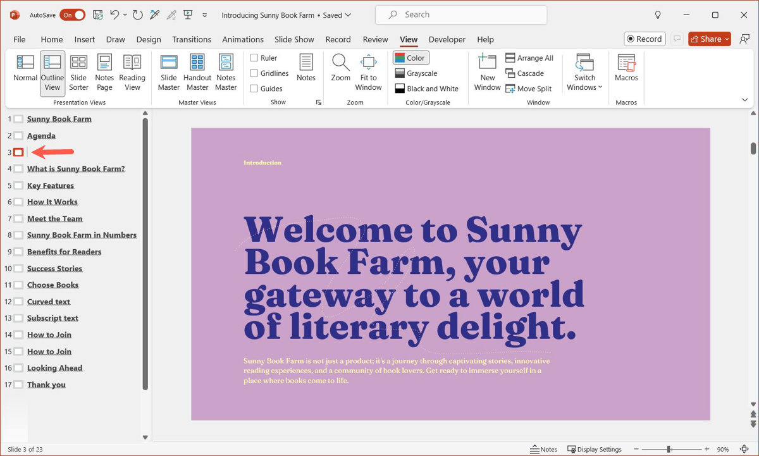Screen dimensions: 759x456
Task: Switch to Grayscale mode
Action: click(x=416, y=73)
